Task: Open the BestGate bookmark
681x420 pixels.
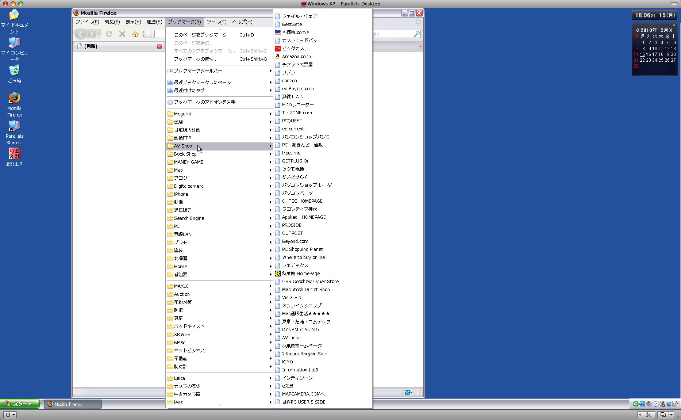Action: point(323,24)
